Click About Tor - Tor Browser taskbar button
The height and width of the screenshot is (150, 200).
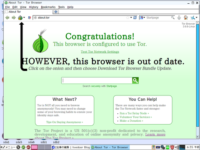pos(110,147)
